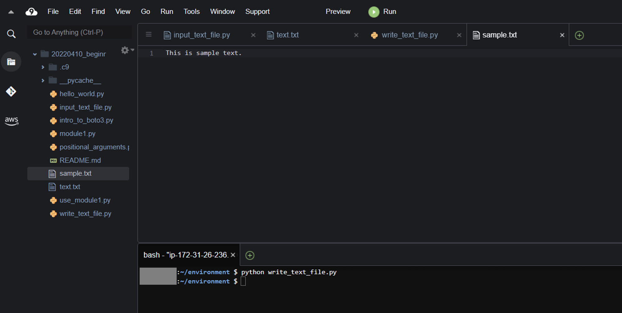
Task: Open the Window menu
Action: [x=222, y=12]
